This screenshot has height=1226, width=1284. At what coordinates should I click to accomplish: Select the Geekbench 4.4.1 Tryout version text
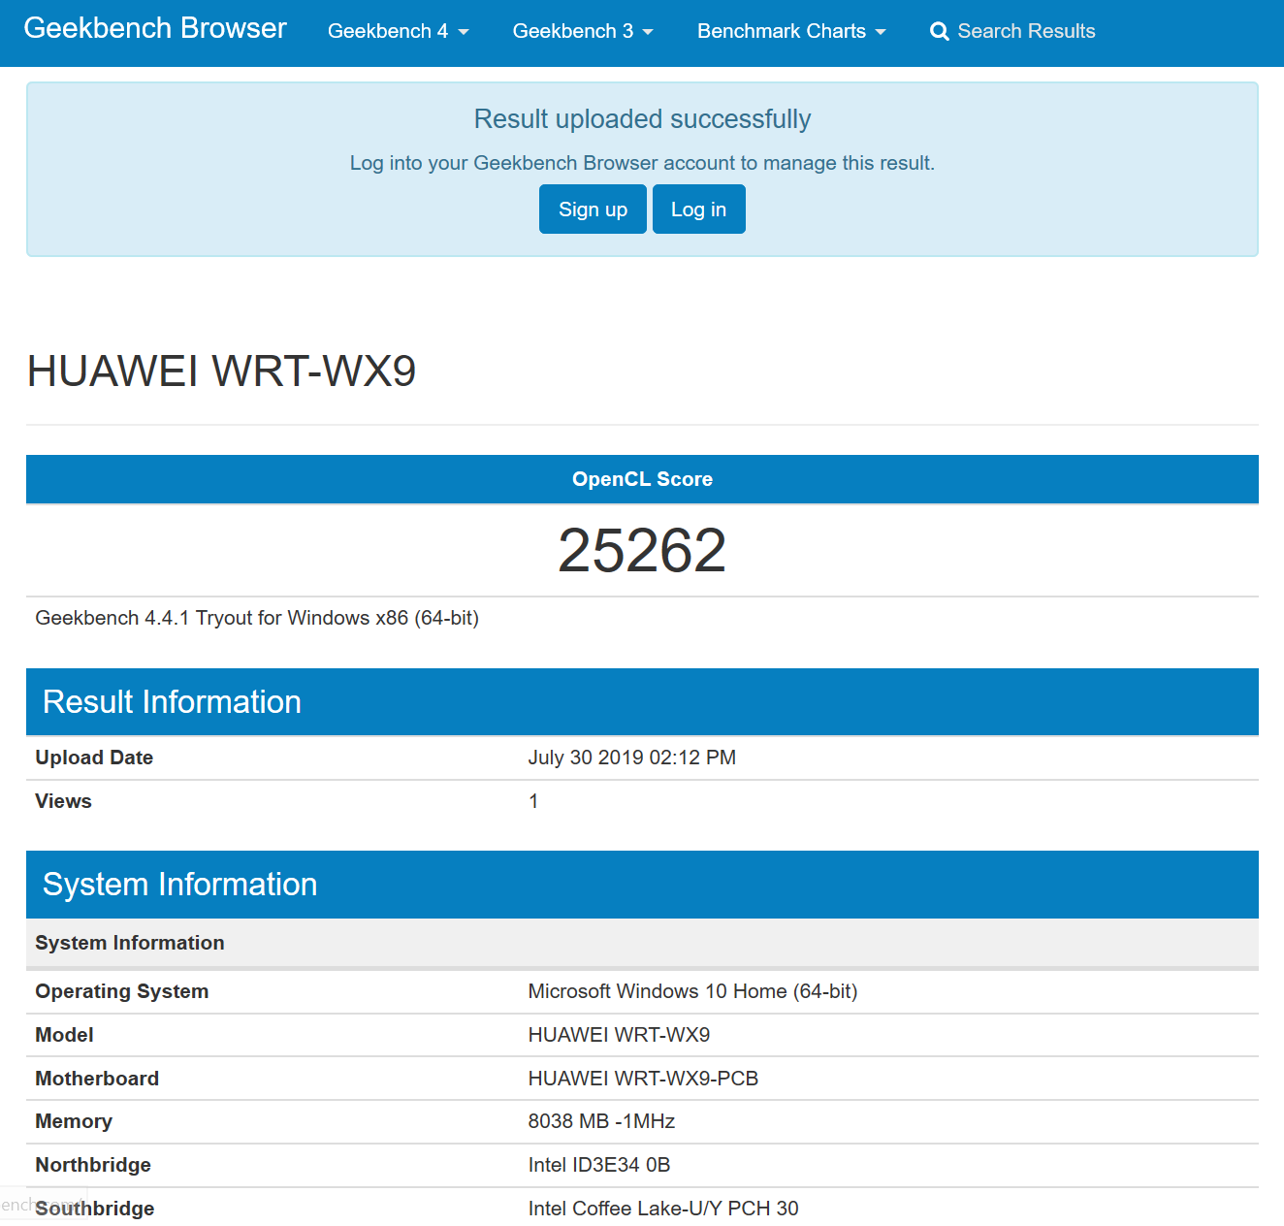click(x=257, y=618)
